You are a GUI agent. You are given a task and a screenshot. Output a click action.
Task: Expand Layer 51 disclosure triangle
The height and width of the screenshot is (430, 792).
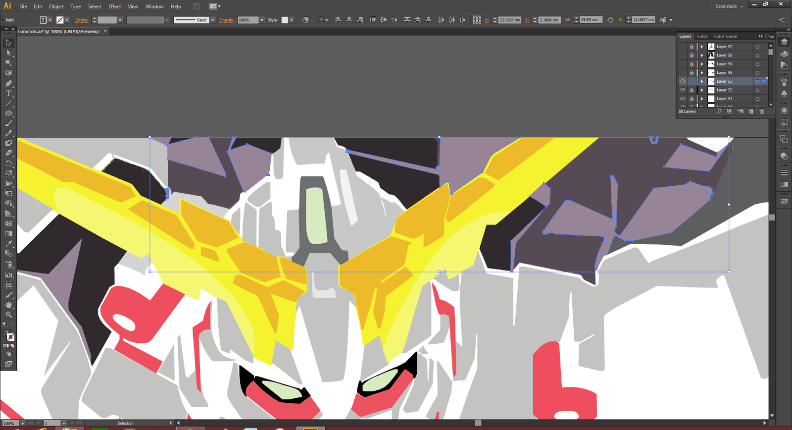click(x=702, y=99)
